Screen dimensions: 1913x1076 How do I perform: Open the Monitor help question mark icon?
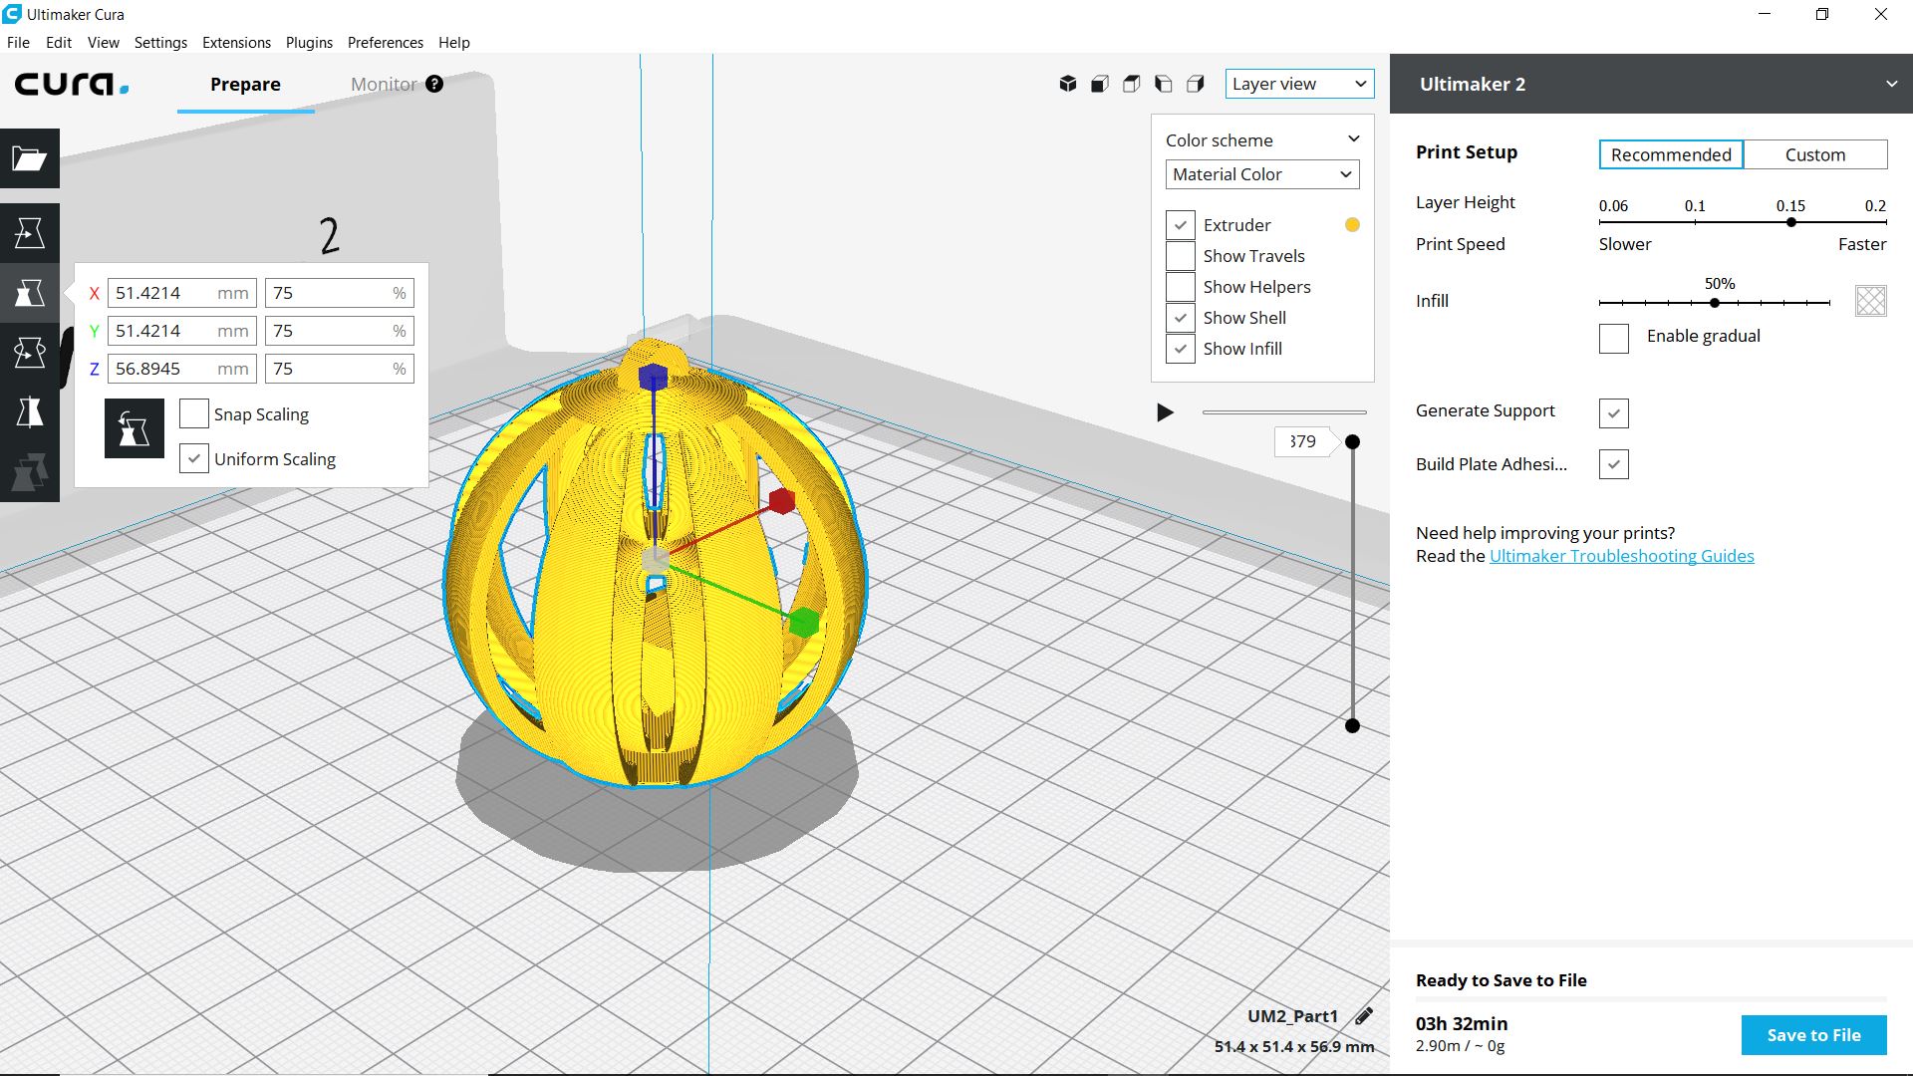[x=434, y=84]
